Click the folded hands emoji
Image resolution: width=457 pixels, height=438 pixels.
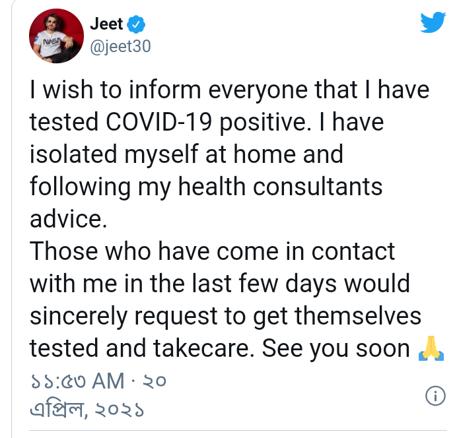tap(428, 349)
